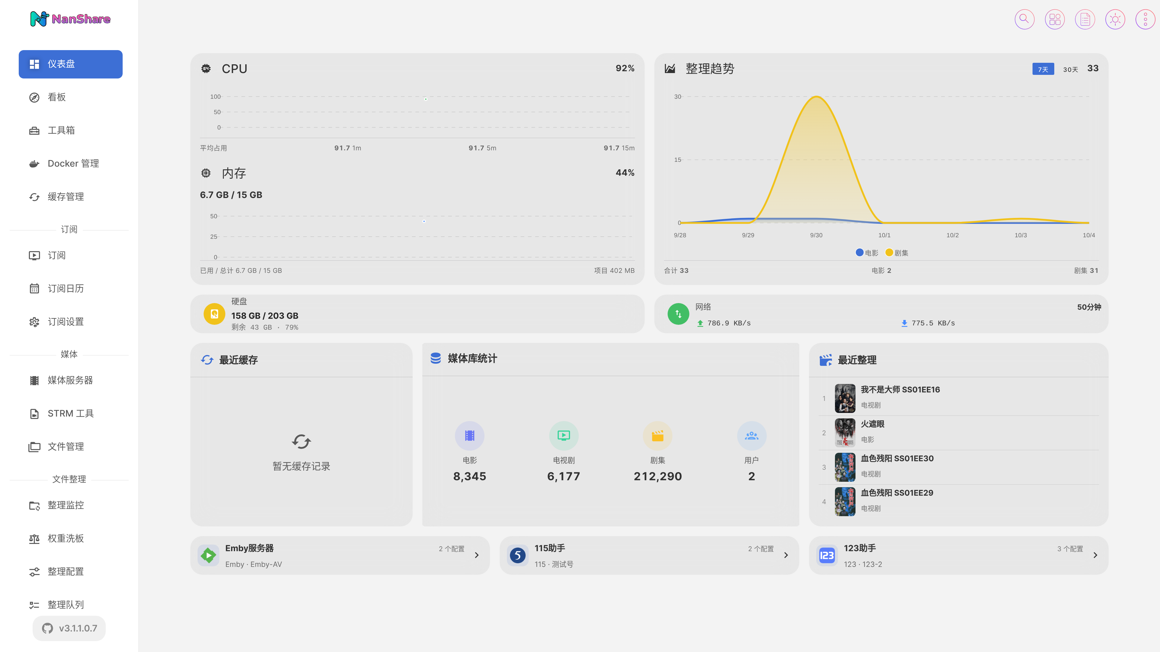Open 订阅设置 in sidebar
1160x652 pixels.
pos(71,322)
